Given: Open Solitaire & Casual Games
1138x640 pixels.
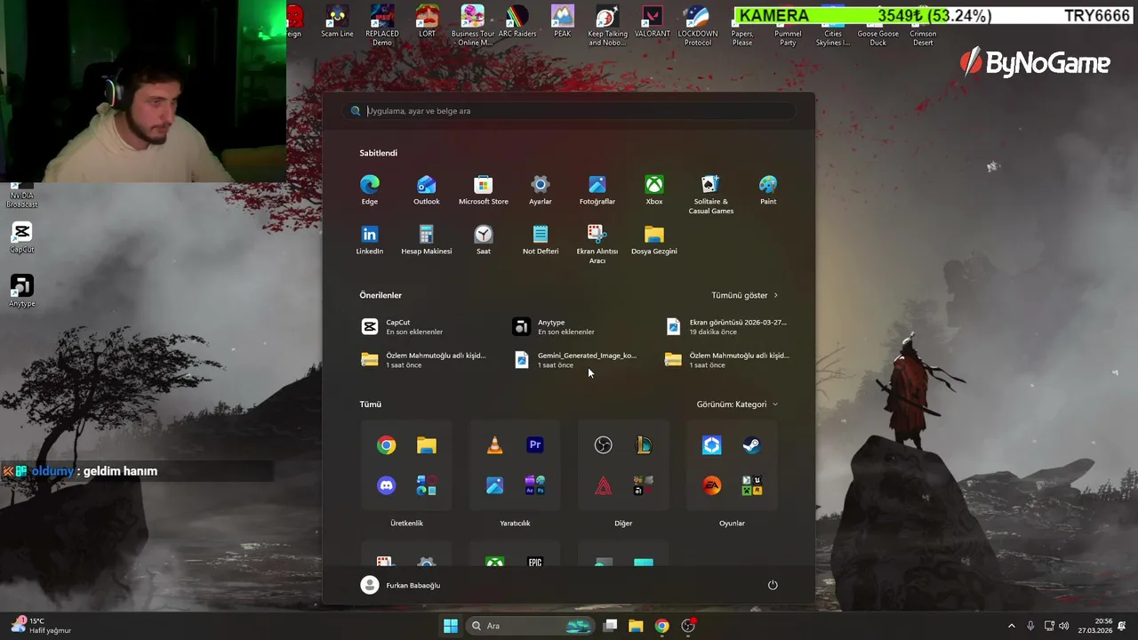Looking at the screenshot, I should [x=710, y=194].
